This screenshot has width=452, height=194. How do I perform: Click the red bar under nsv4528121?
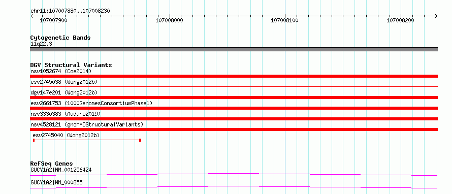pyautogui.click(x=234, y=130)
